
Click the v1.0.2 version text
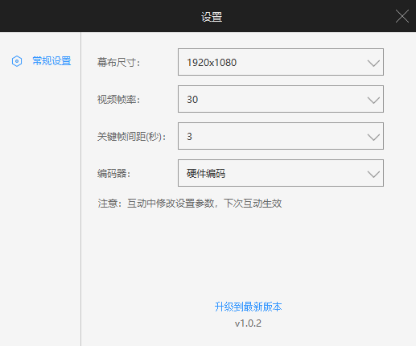[x=248, y=323]
